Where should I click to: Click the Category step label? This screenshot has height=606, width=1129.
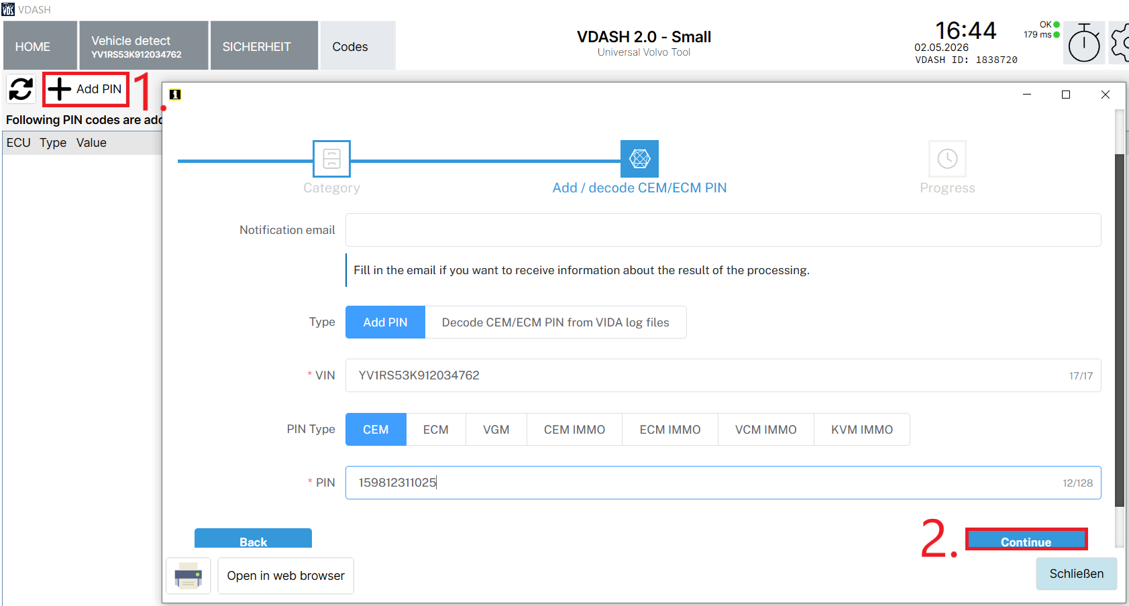pyautogui.click(x=331, y=188)
